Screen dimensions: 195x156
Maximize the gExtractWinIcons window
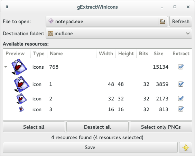[x=175, y=7]
